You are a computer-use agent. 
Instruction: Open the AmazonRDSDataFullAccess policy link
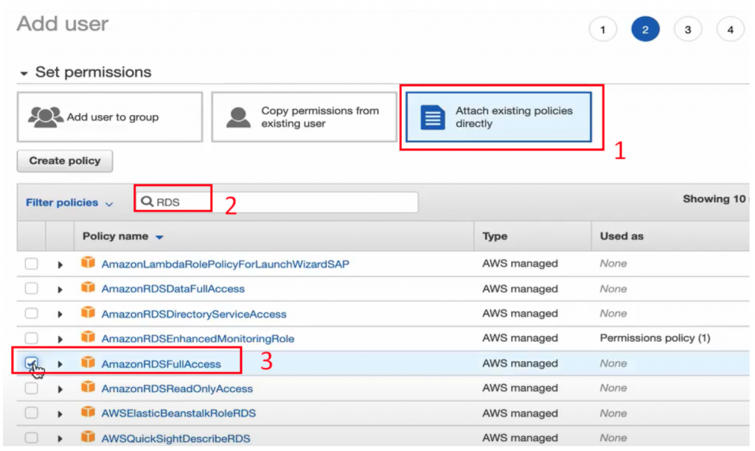pyautogui.click(x=173, y=289)
